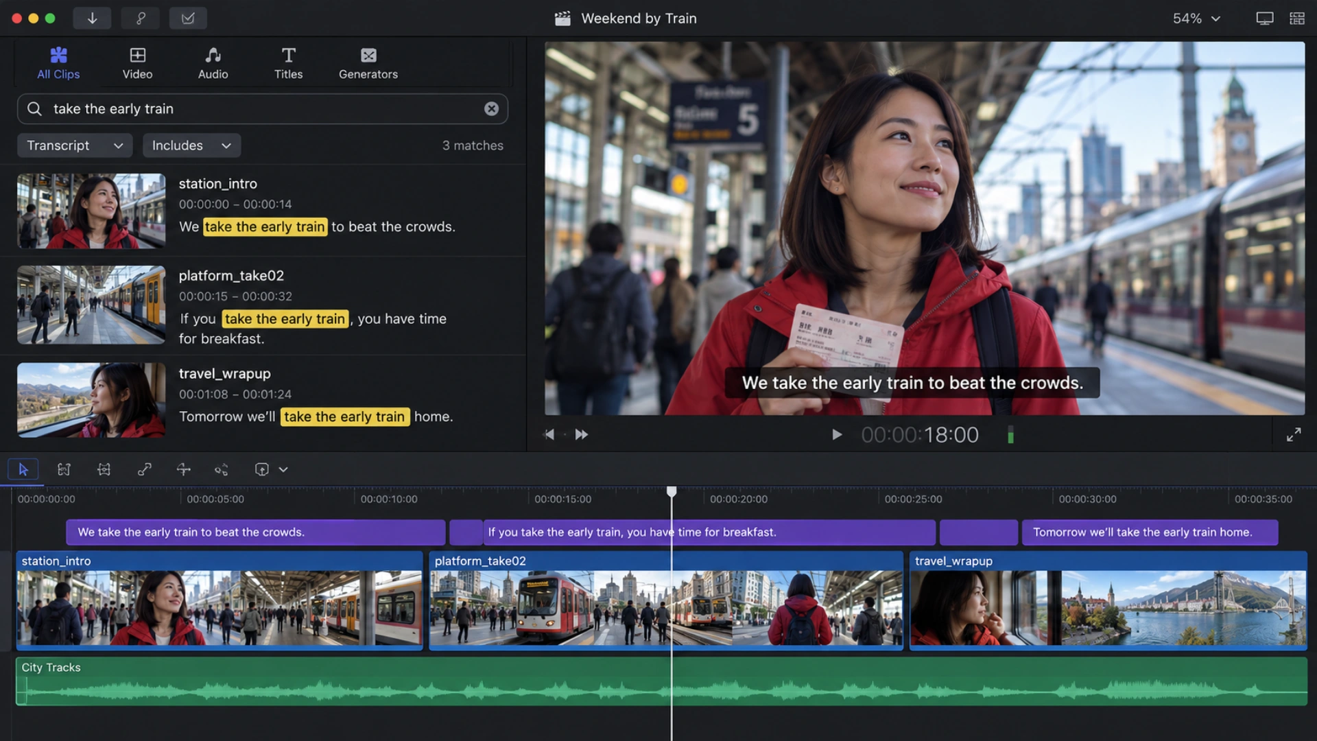This screenshot has width=1317, height=741.
Task: Switch to the All Clips tab
Action: [x=58, y=63]
